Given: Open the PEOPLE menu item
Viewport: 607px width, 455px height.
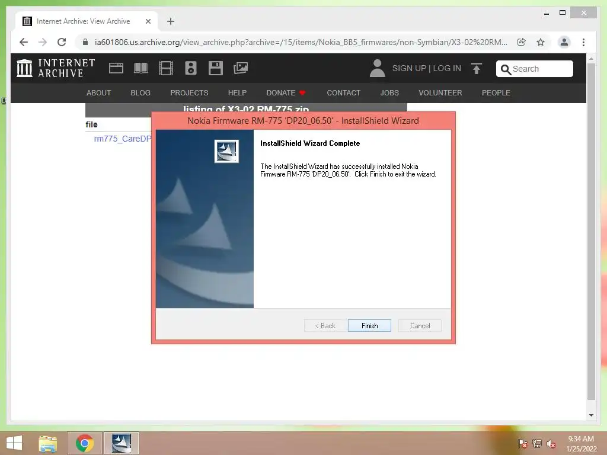Looking at the screenshot, I should click(x=496, y=93).
